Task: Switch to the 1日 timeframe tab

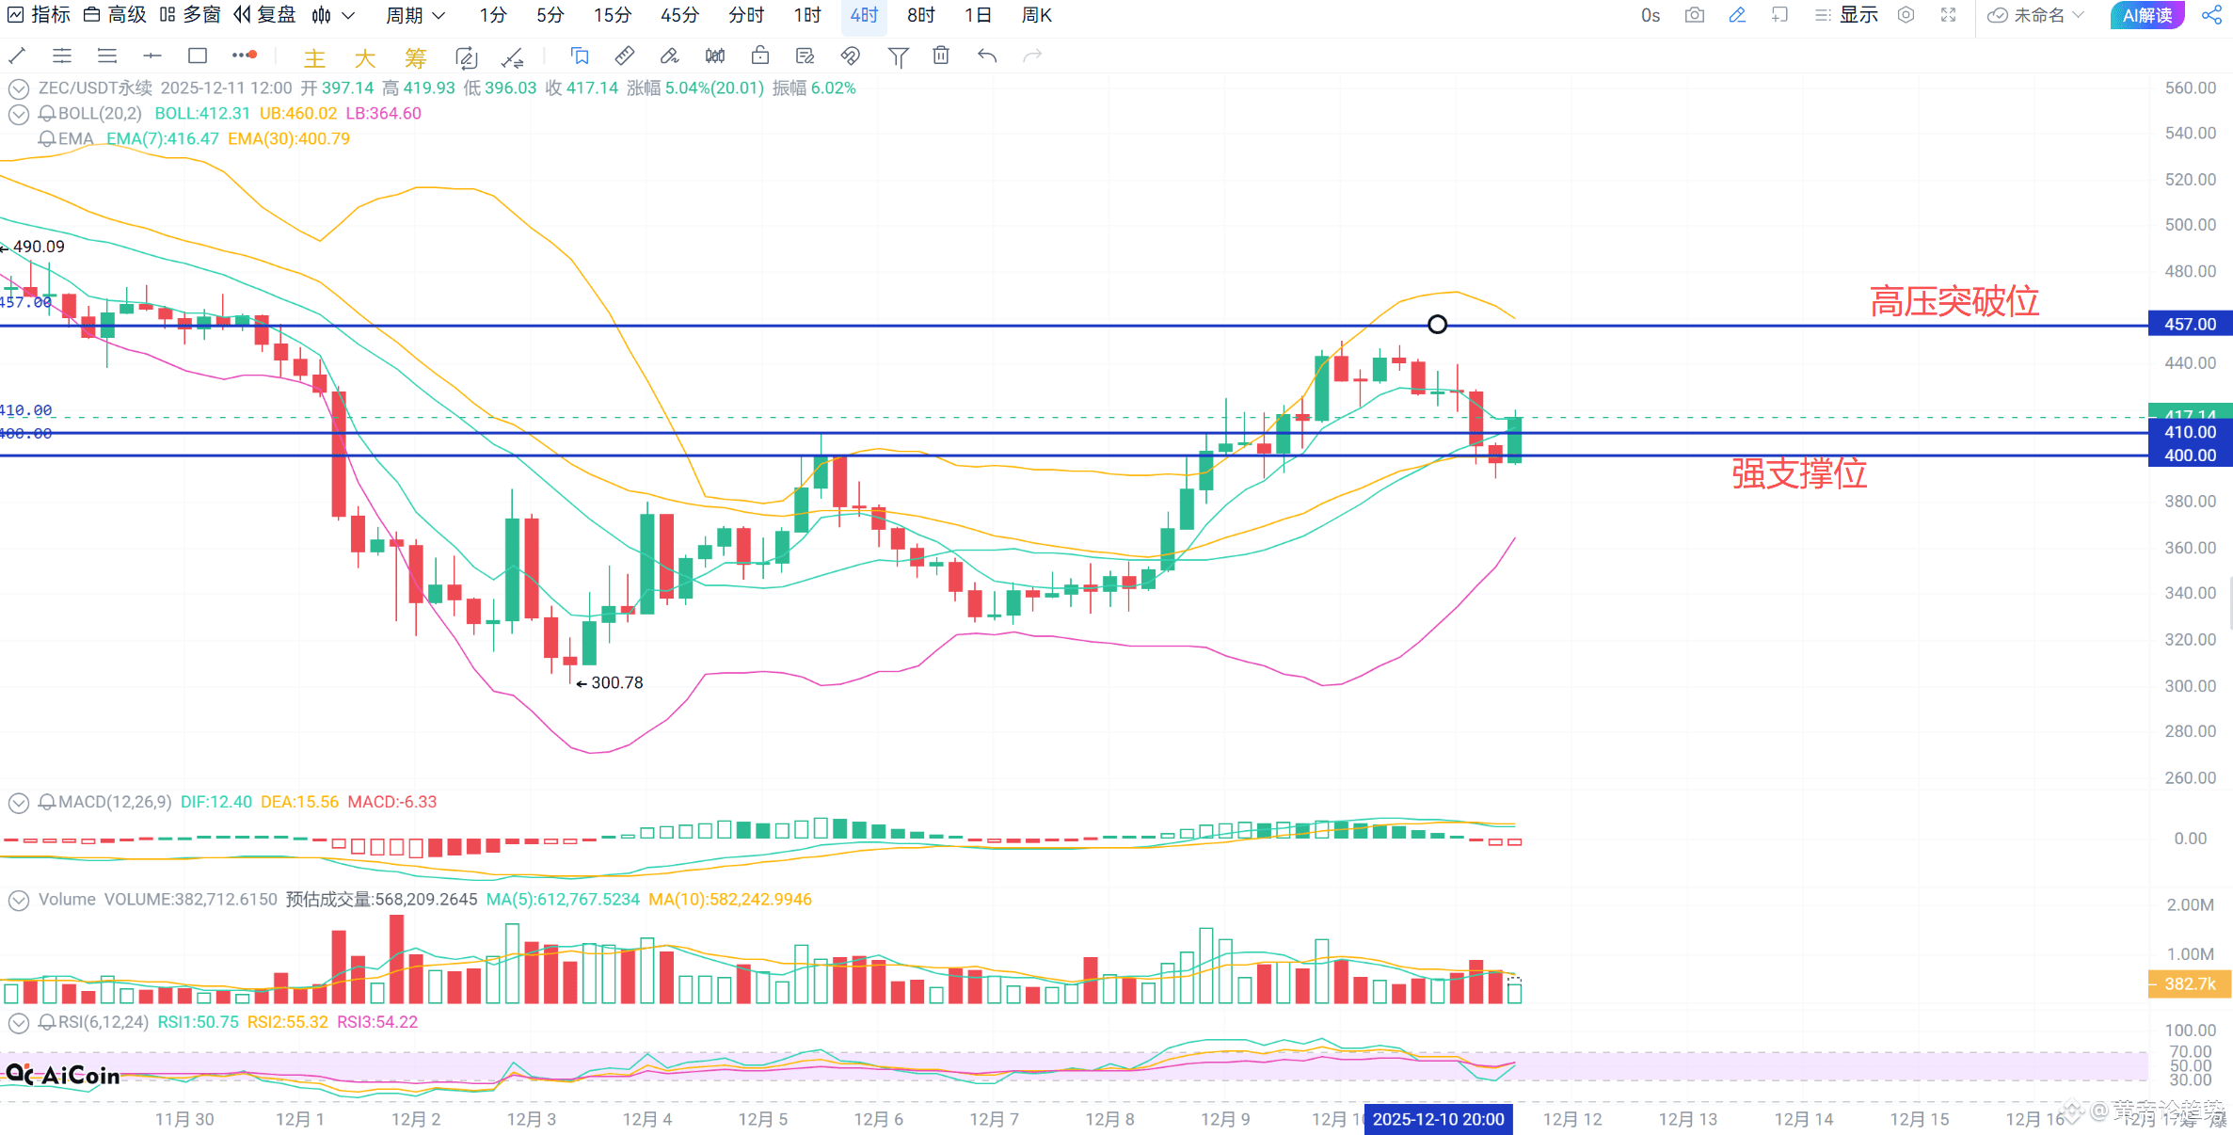Action: pos(978,15)
